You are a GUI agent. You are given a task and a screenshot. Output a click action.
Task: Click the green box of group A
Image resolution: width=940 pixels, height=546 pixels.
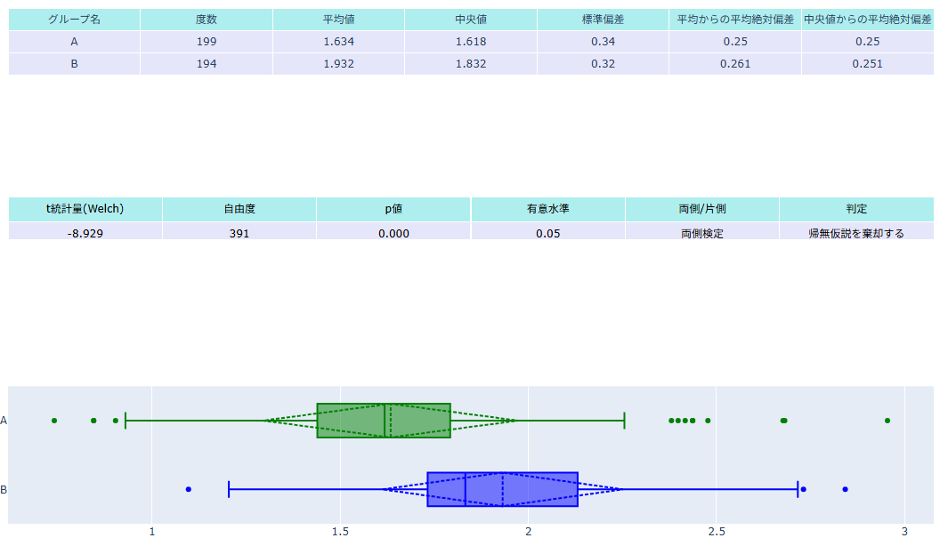tap(351, 421)
